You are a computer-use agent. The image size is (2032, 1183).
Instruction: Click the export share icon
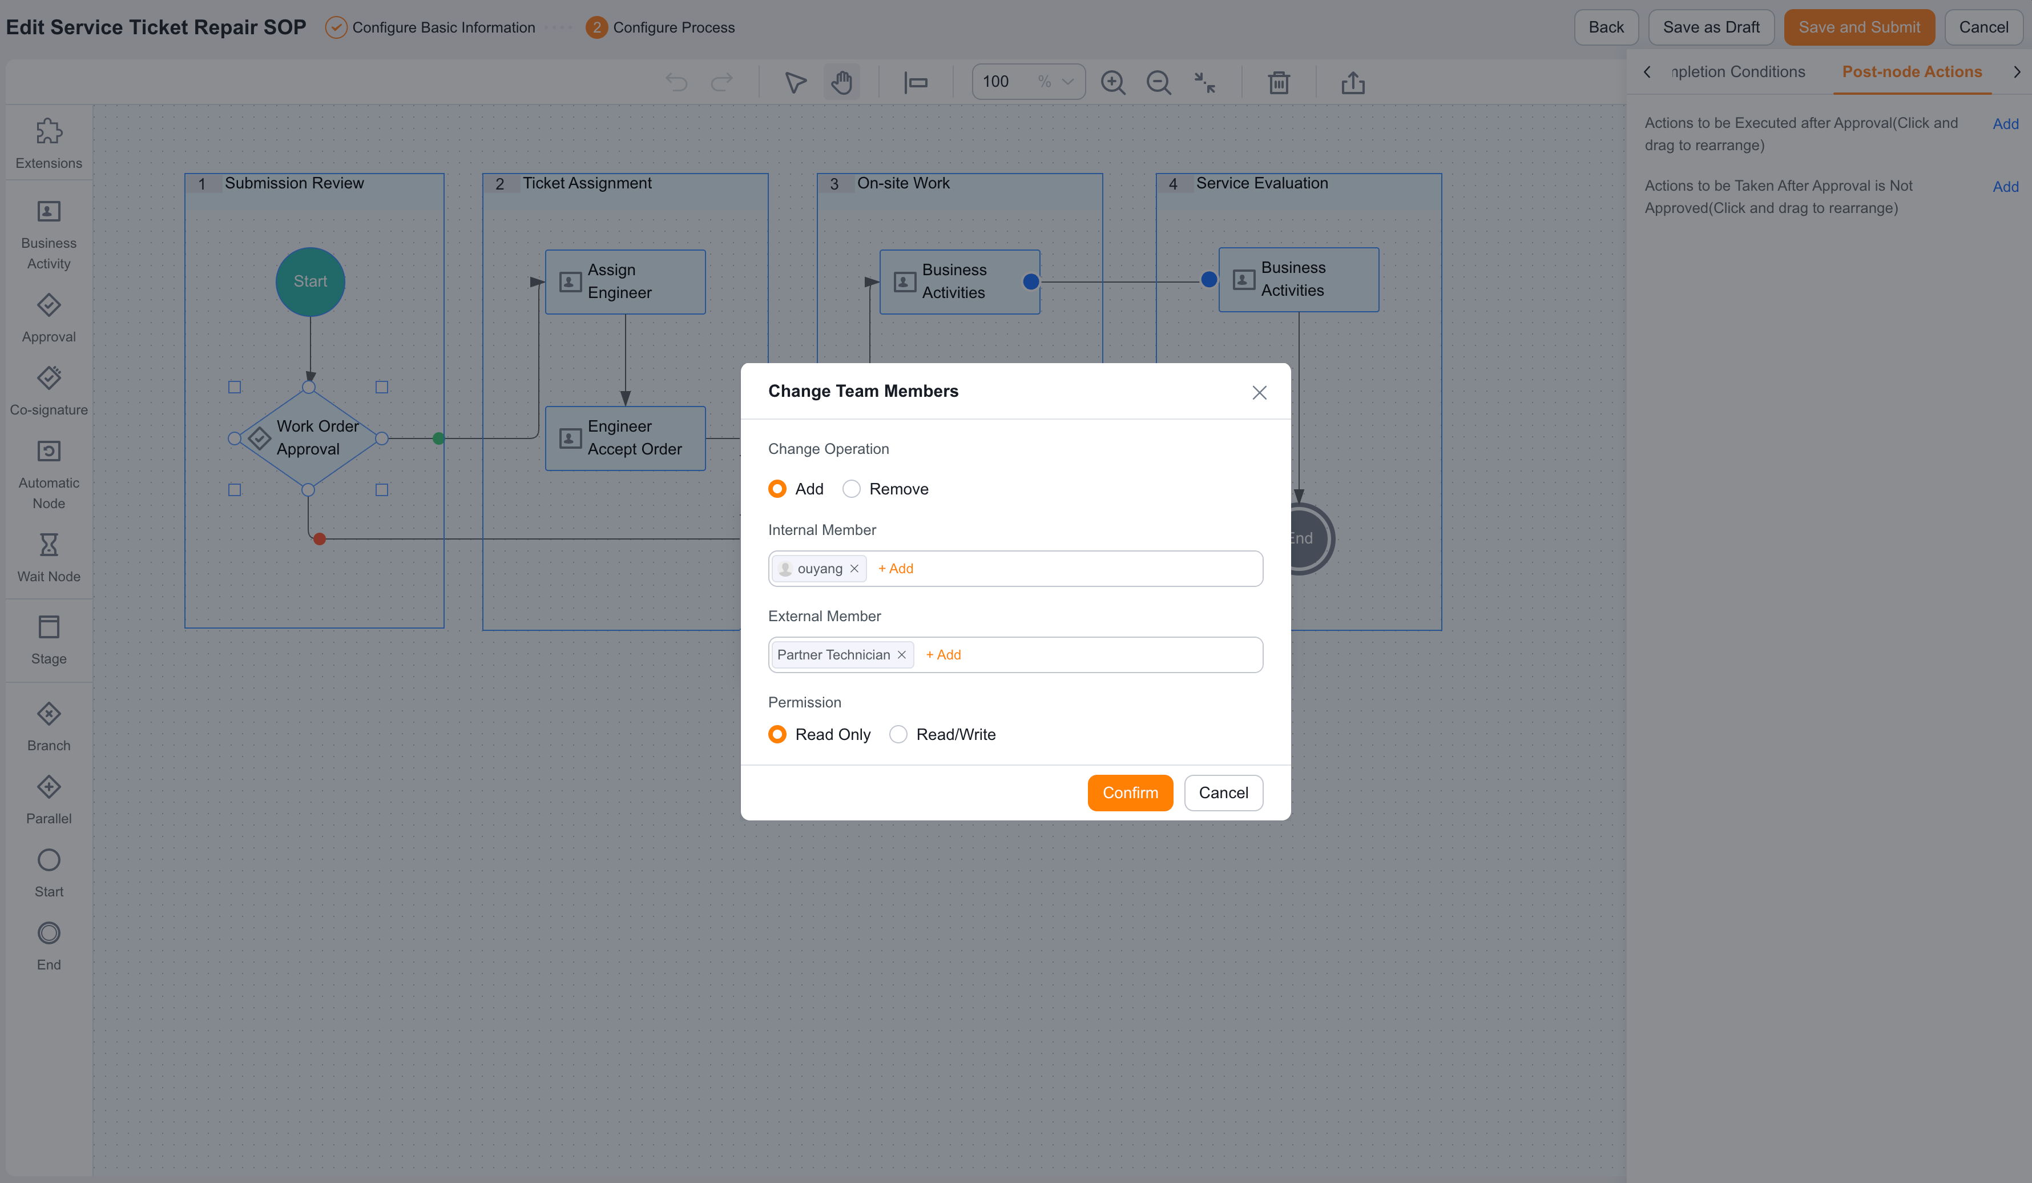point(1353,82)
